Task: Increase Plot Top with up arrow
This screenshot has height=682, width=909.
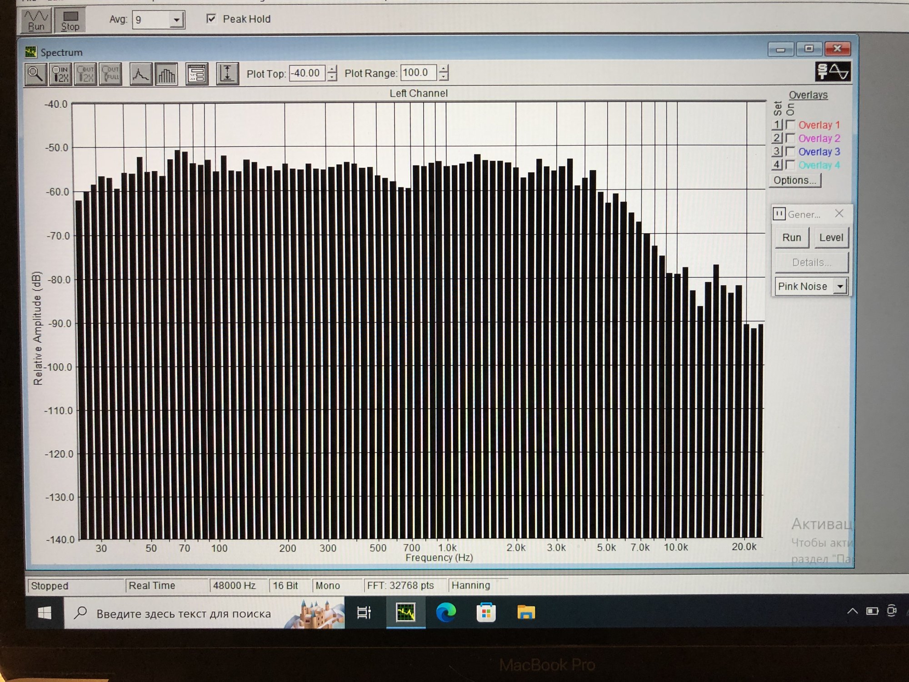Action: pos(333,70)
